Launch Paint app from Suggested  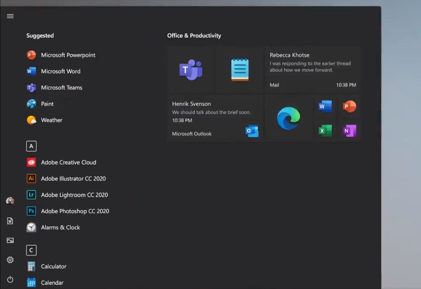tap(40, 104)
